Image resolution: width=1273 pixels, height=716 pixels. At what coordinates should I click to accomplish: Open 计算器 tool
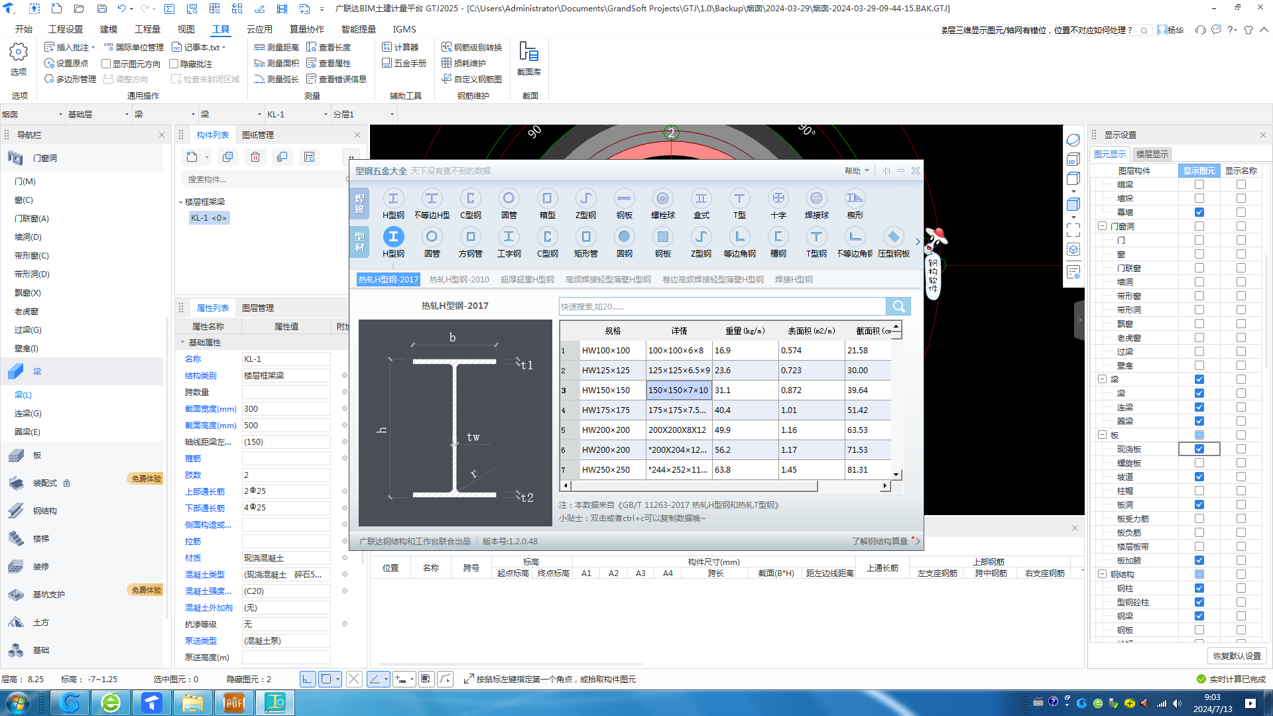pos(400,47)
